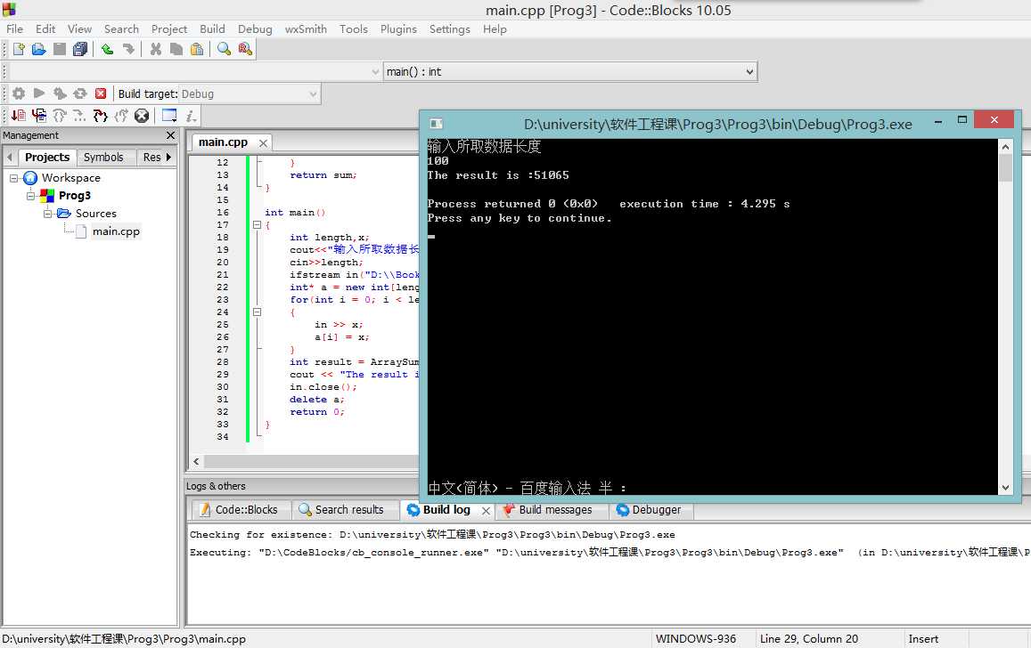Open the Debugging windows icon menu
The image size is (1031, 648).
tap(169, 117)
